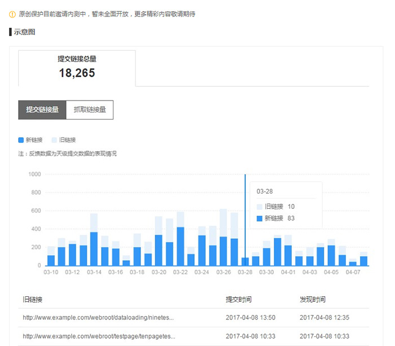
Task: Click the 发现时间 column header
Action: (x=312, y=300)
